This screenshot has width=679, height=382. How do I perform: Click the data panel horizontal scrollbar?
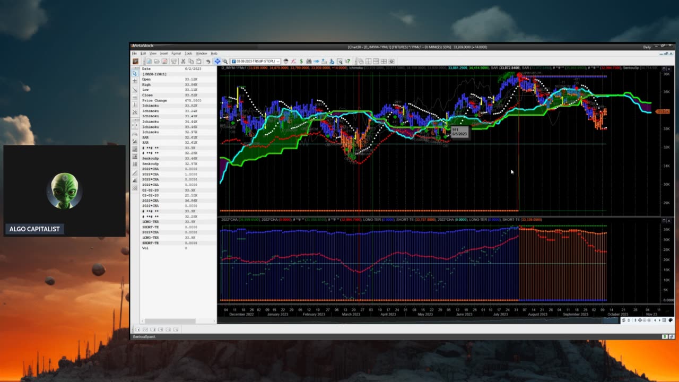tap(170, 321)
